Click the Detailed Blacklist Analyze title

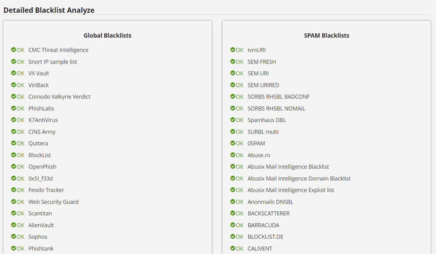pos(49,10)
